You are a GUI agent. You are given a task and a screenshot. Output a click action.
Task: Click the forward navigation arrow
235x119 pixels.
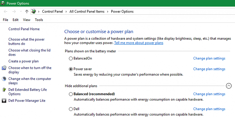click(x=14, y=12)
